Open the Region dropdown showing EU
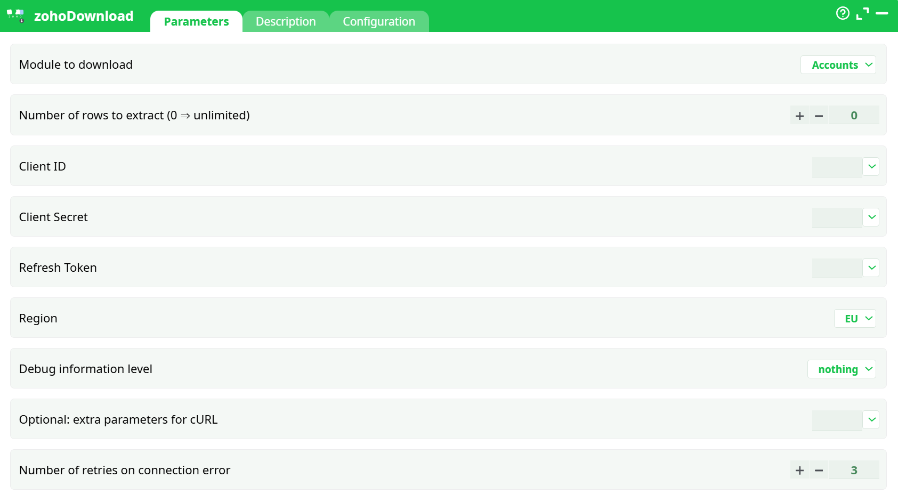Viewport: 898px width, 494px height. (x=855, y=318)
